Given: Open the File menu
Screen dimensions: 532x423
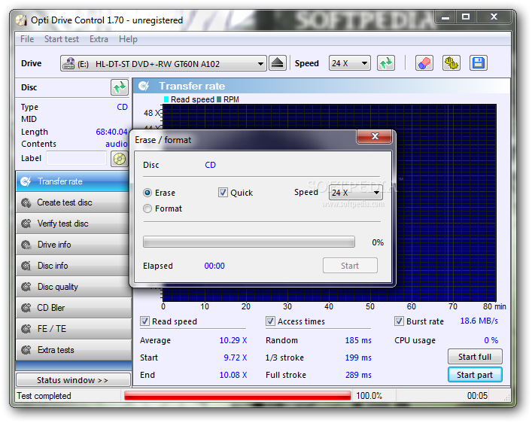Looking at the screenshot, I should 27,39.
